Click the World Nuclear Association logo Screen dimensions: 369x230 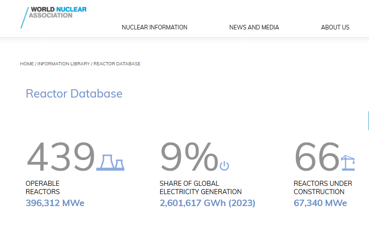tap(53, 17)
